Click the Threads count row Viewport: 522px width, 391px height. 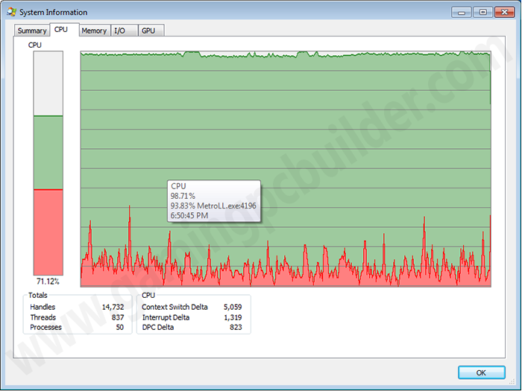tap(77, 317)
